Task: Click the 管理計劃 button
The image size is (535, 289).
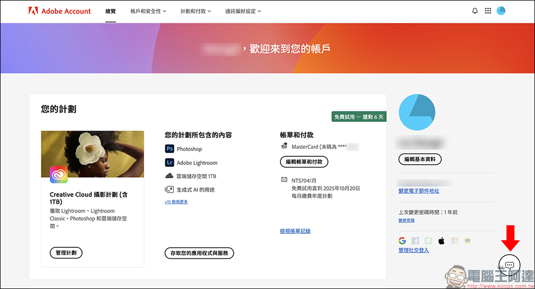Action: (66, 253)
